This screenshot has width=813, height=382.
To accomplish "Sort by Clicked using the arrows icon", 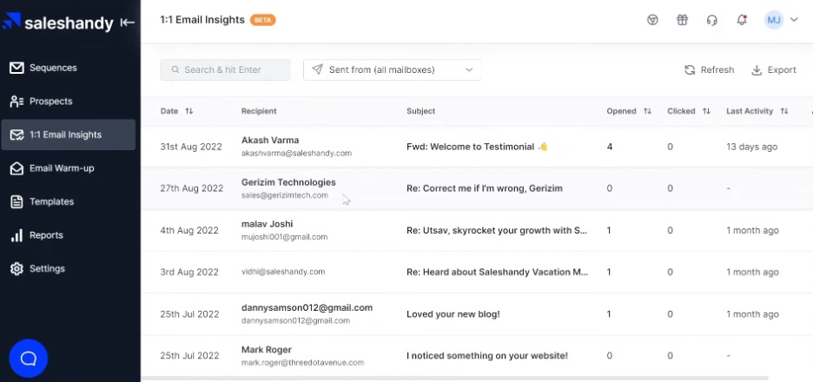I will coord(706,111).
